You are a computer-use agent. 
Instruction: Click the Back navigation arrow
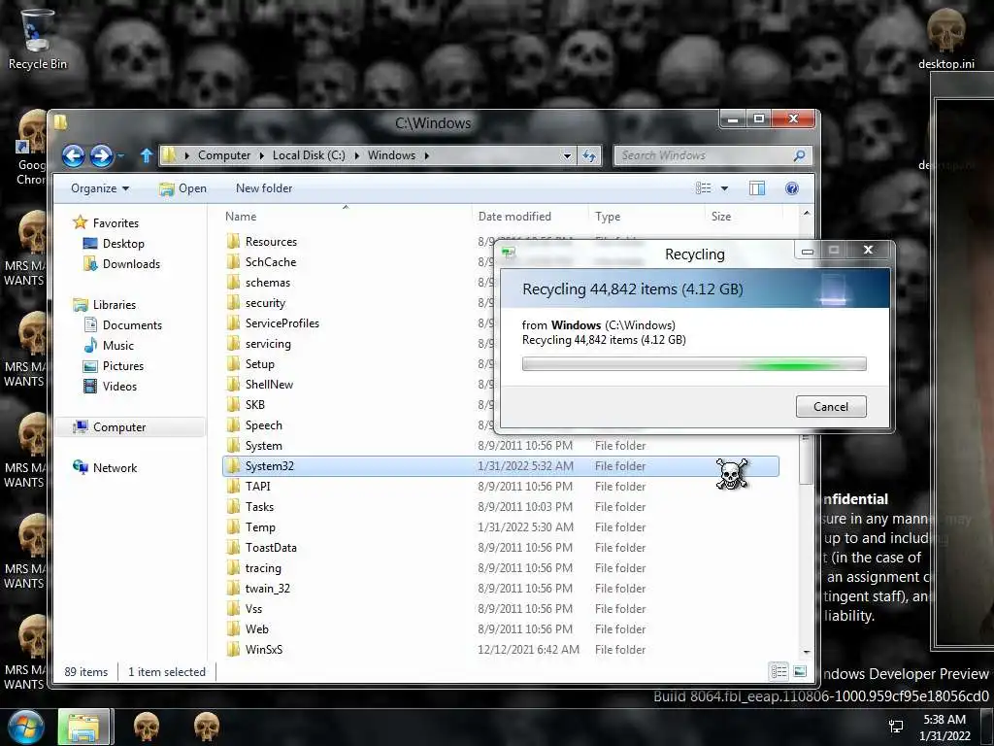coord(73,155)
